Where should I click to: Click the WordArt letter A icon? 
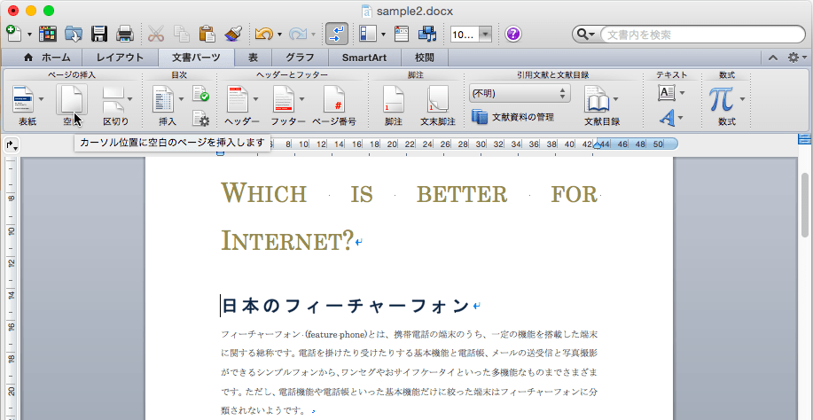666,119
